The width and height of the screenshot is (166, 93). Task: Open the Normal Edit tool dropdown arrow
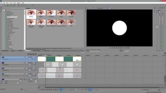tap(63, 90)
